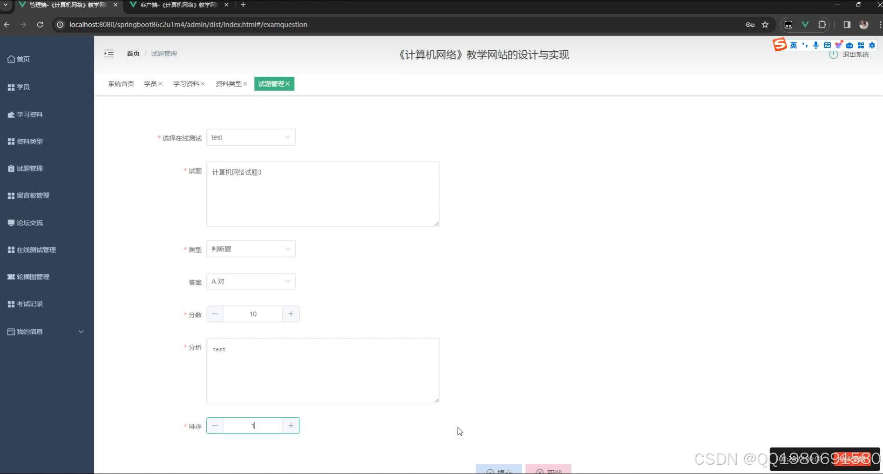Click the Sogou microphone voice input icon
The width and height of the screenshot is (883, 474).
(x=816, y=45)
